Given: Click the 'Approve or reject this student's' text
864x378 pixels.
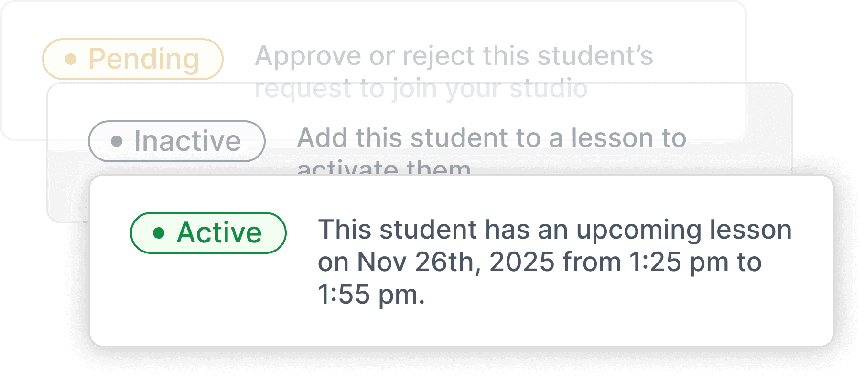Looking at the screenshot, I should (x=454, y=56).
